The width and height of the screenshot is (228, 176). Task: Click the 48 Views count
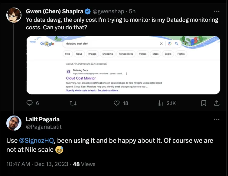(x=84, y=164)
